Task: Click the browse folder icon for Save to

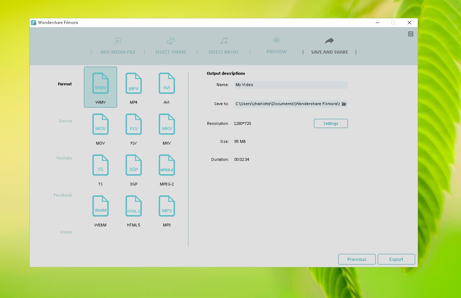Action: 344,104
